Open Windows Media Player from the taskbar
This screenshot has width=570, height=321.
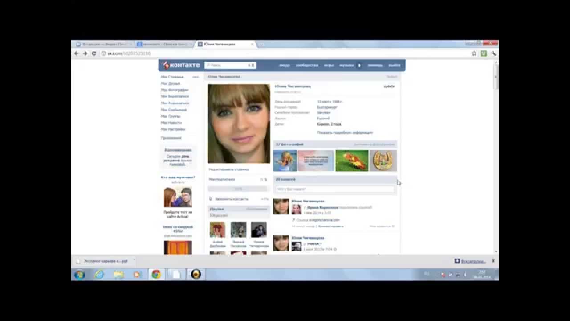[137, 274]
